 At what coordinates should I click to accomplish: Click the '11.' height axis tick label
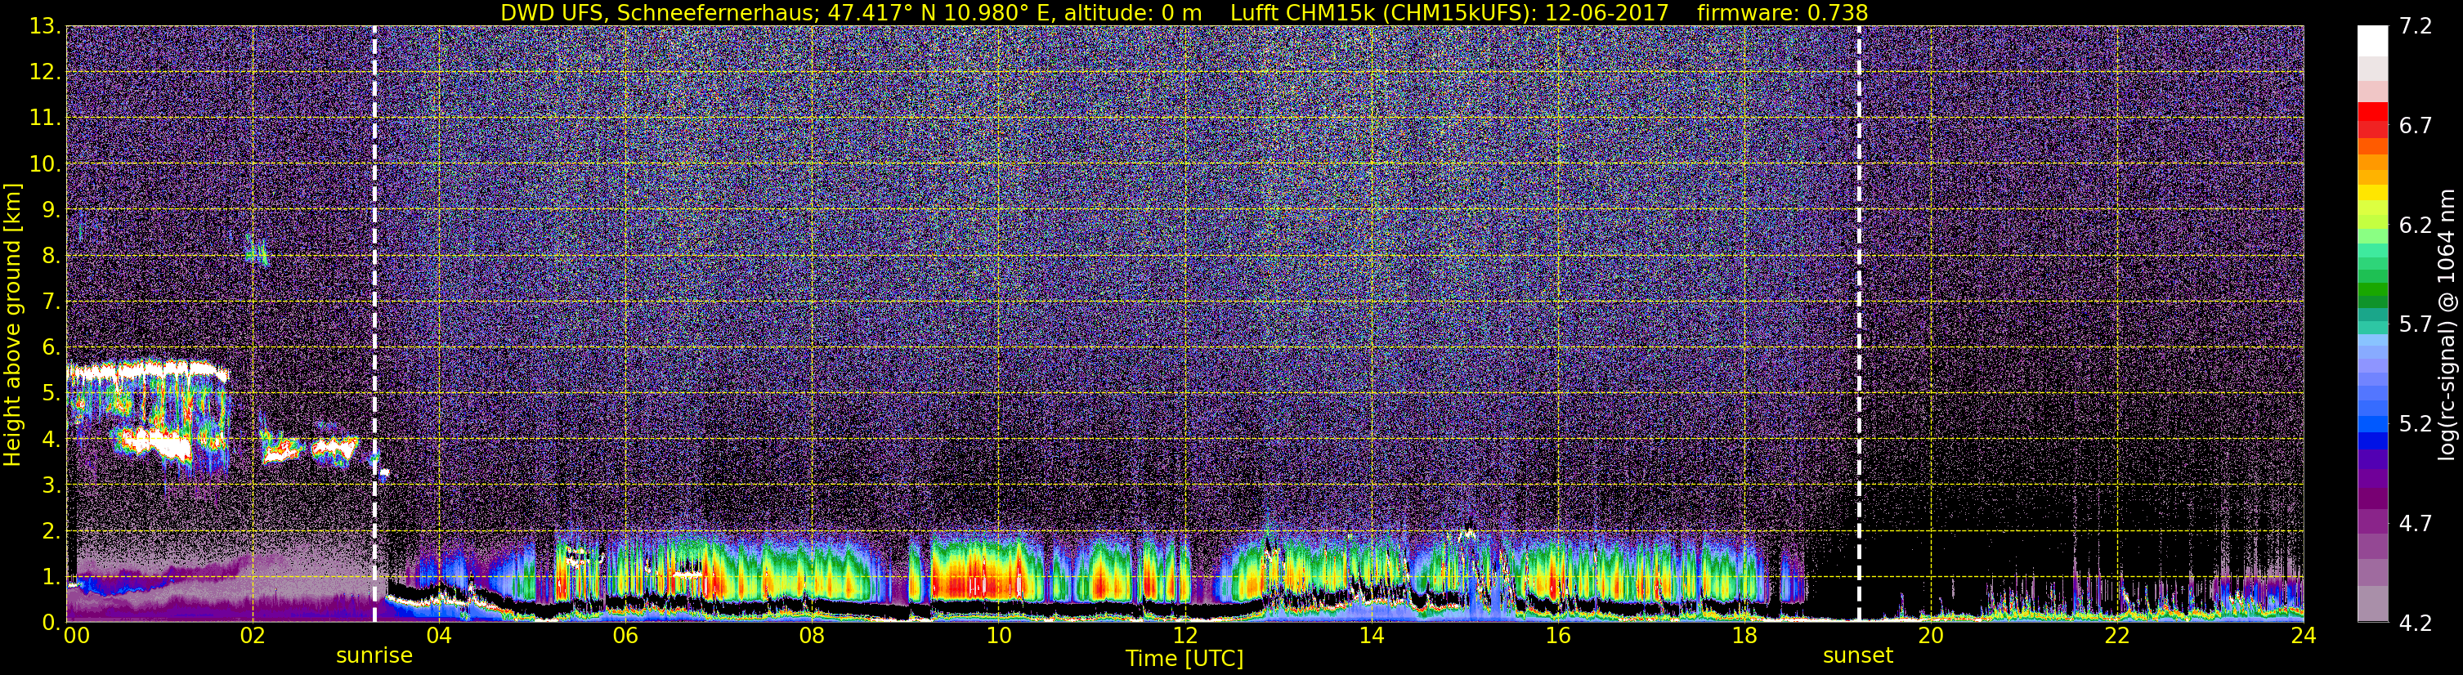pyautogui.click(x=45, y=118)
